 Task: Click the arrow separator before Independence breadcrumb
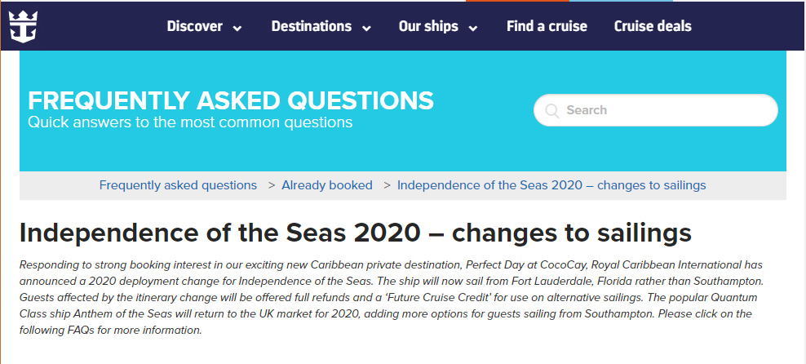point(387,185)
